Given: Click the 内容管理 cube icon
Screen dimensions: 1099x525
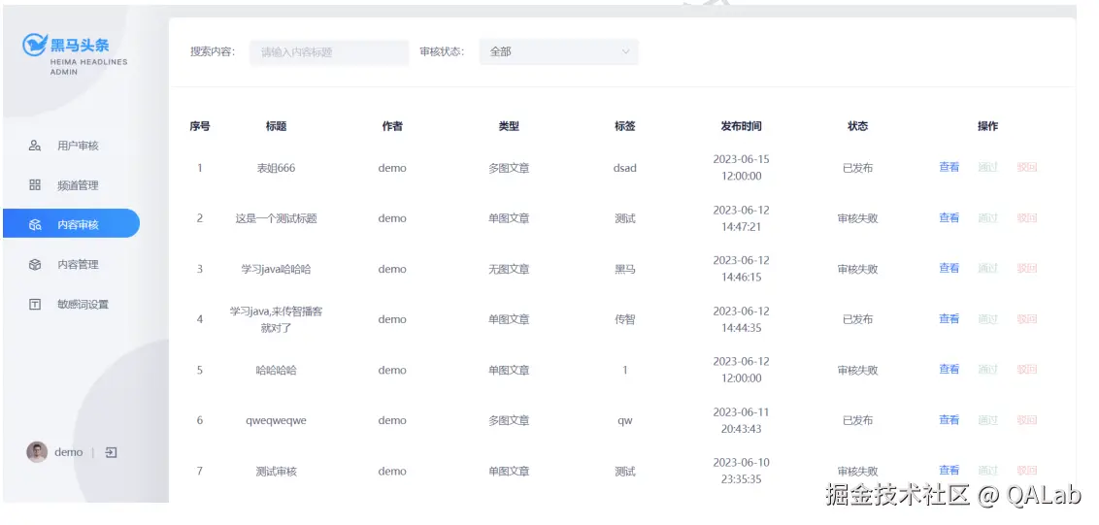Looking at the screenshot, I should tap(35, 264).
